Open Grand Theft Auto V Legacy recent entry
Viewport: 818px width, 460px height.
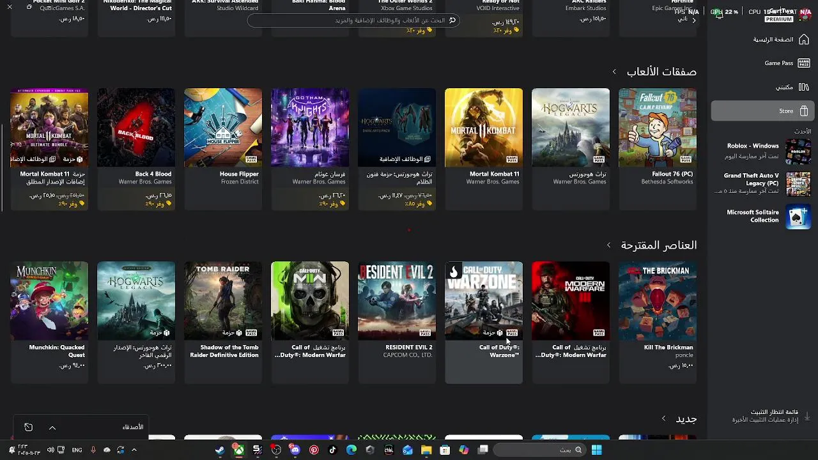[762, 183]
